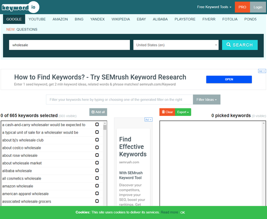Check the 'about wholesale market' keyword box
Image resolution: width=267 pixels, height=219 pixels.
coord(97,163)
